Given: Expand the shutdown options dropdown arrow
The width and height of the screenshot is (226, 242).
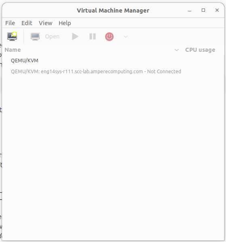Looking at the screenshot, I should 126,36.
